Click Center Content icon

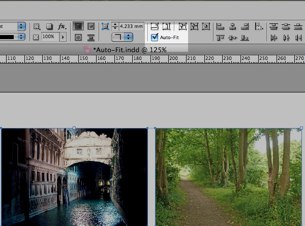click(x=206, y=26)
